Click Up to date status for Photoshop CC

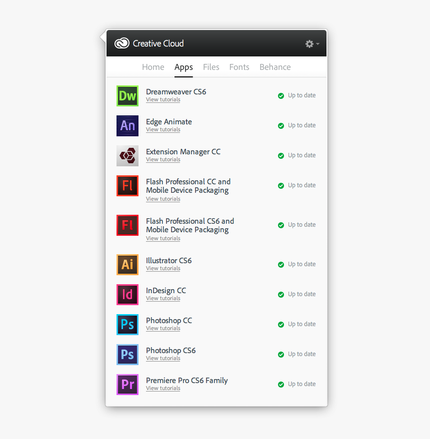coord(301,324)
